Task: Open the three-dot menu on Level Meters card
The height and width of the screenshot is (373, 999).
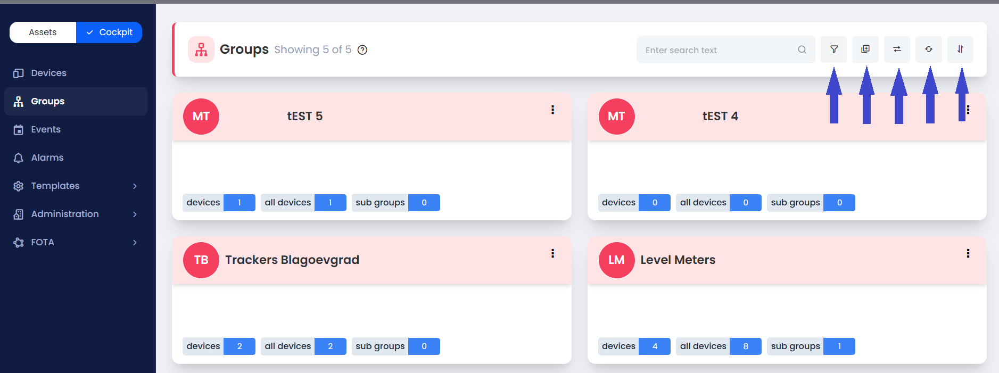Action: click(968, 254)
